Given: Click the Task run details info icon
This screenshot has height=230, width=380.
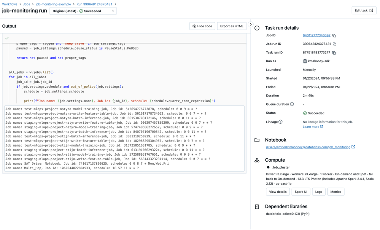Looking at the screenshot, I should pos(257,28).
